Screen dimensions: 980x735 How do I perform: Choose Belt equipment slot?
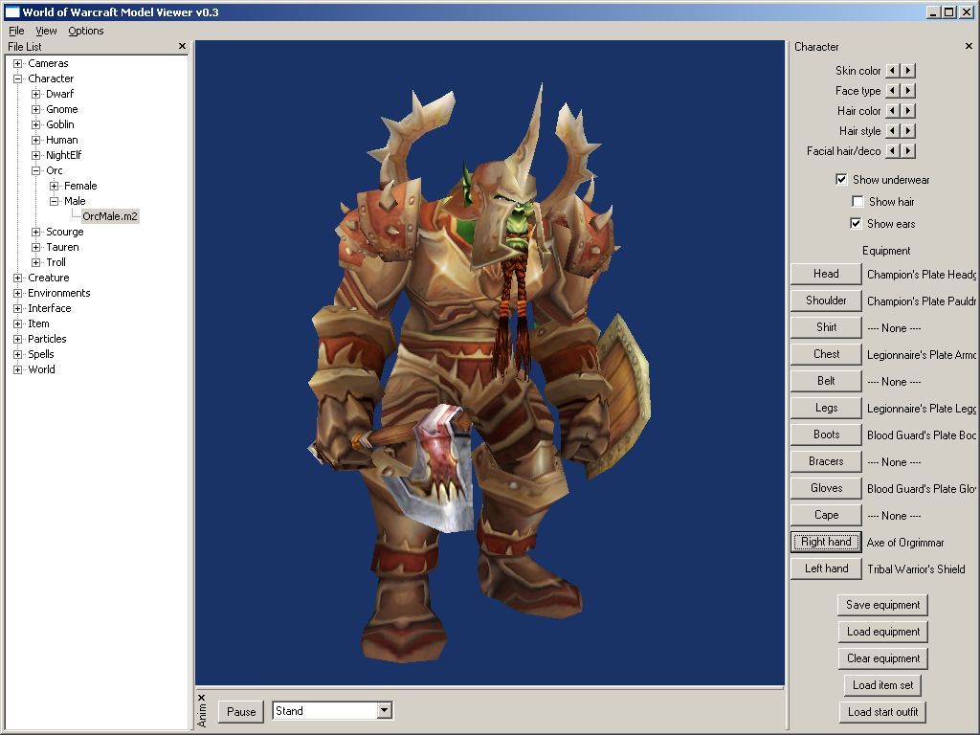point(826,381)
